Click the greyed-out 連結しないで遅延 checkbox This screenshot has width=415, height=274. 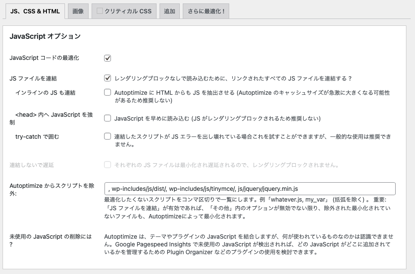pos(108,165)
